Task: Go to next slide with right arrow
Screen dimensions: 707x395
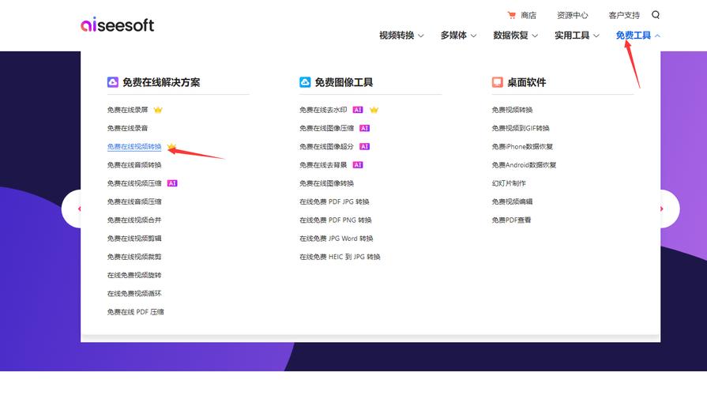Action: (670, 209)
